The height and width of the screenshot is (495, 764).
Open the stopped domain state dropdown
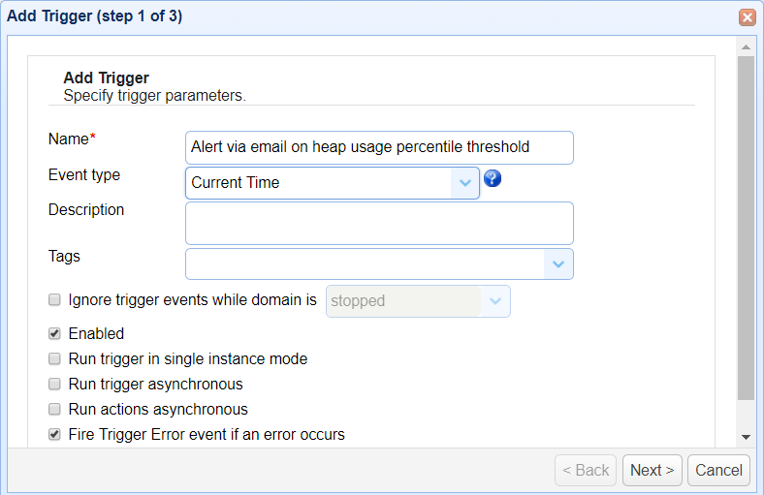point(495,301)
